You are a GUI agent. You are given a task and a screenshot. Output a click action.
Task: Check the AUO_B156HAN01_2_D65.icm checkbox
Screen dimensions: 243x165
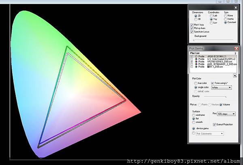[192, 64]
